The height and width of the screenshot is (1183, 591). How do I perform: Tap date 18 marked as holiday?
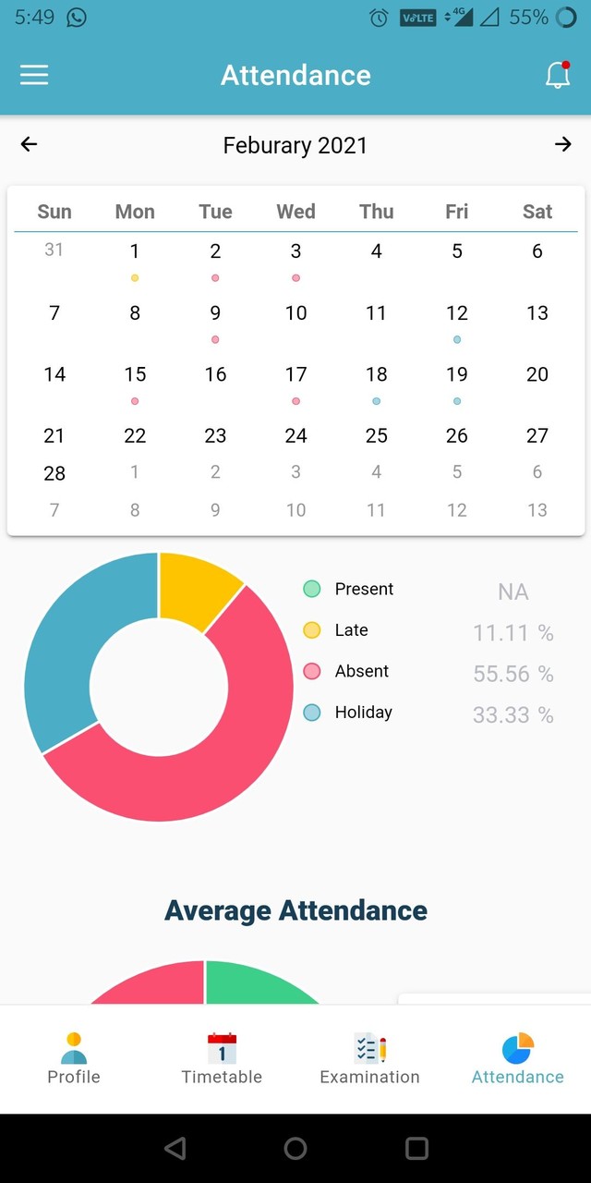[377, 374]
